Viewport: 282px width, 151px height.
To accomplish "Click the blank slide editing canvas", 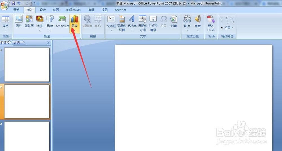I will point(193,98).
